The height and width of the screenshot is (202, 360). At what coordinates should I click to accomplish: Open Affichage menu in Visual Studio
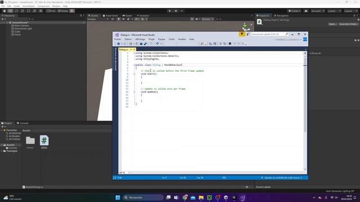coord(140,39)
